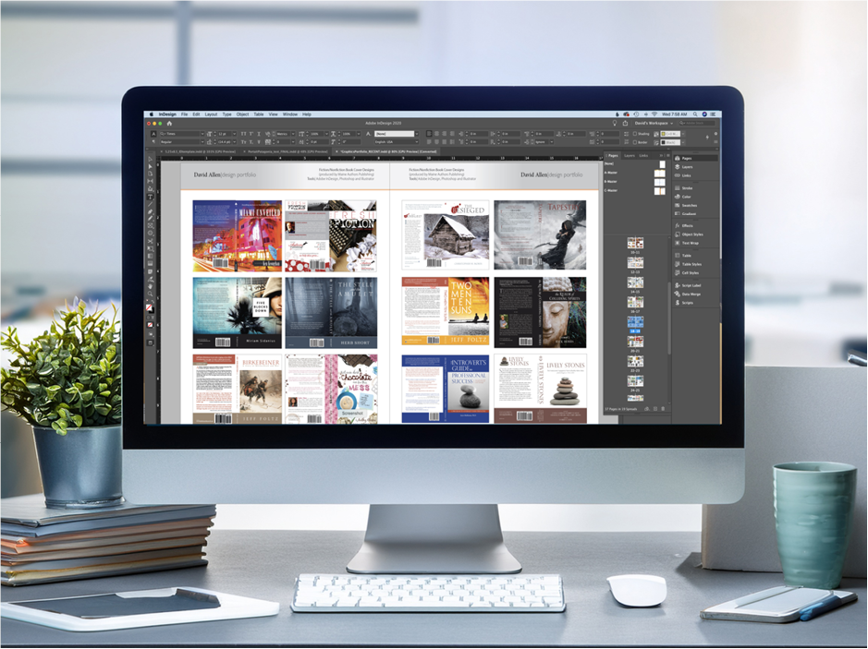Toggle Superscript formatting
868x649 pixels.
pos(251,134)
